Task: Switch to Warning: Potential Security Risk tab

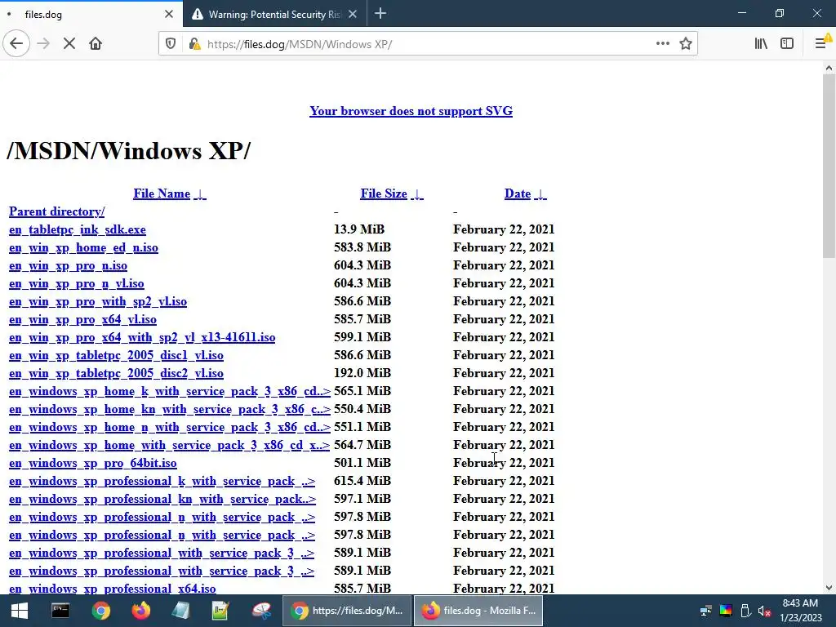Action: tap(274, 15)
